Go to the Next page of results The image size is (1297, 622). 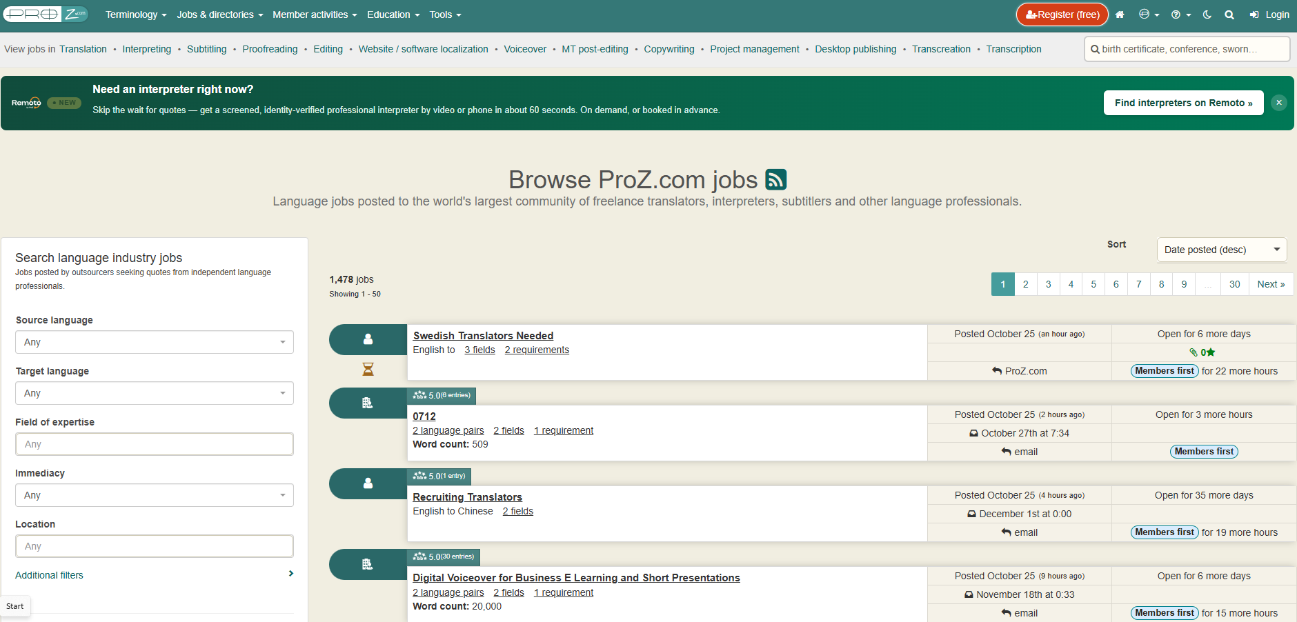(1271, 284)
